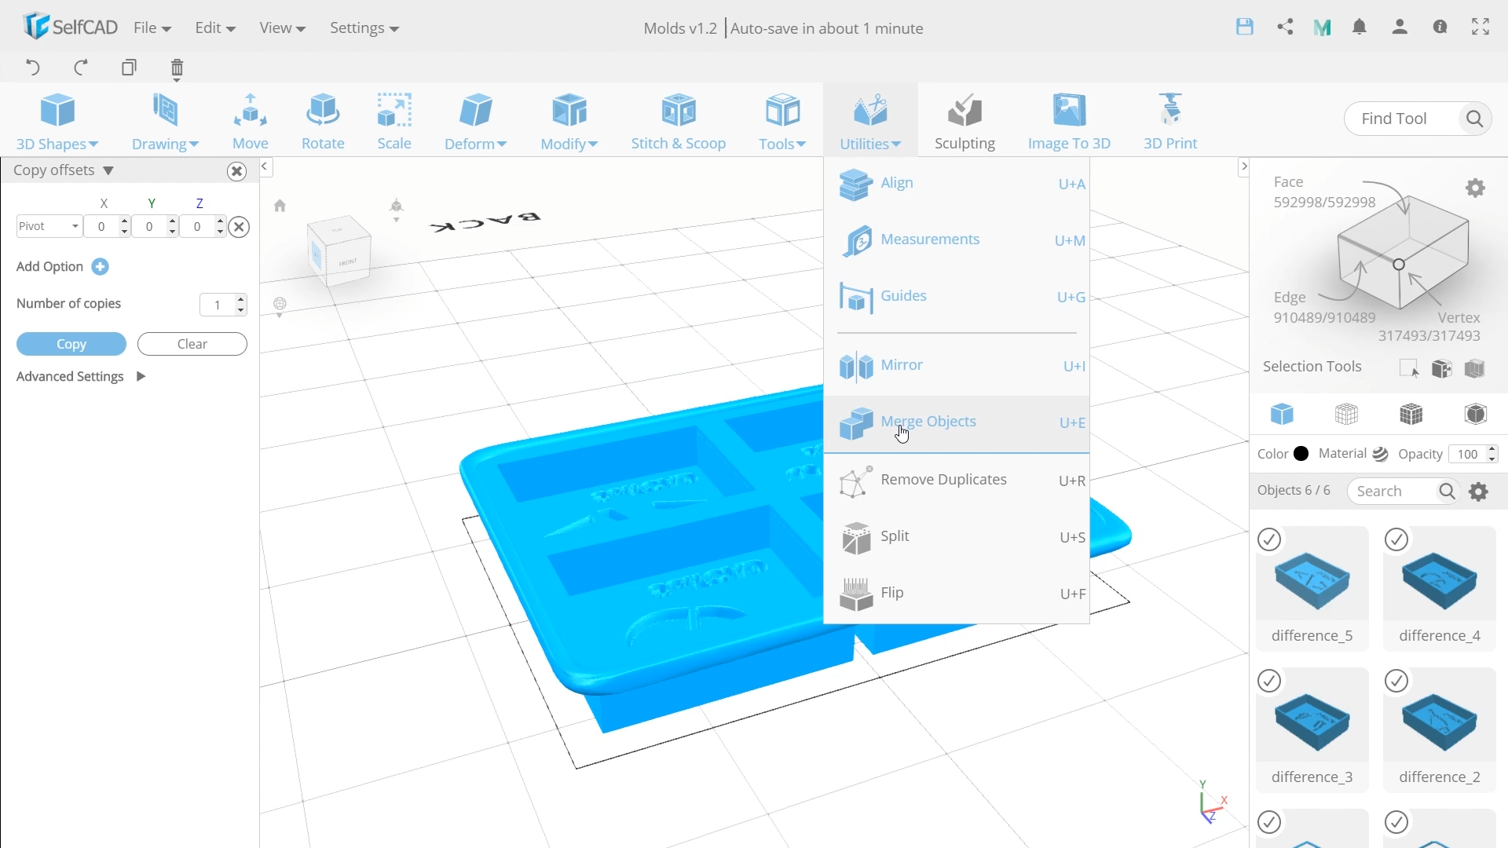Screen dimensions: 1508x848
Task: Open the user account icon
Action: pyautogui.click(x=1400, y=27)
